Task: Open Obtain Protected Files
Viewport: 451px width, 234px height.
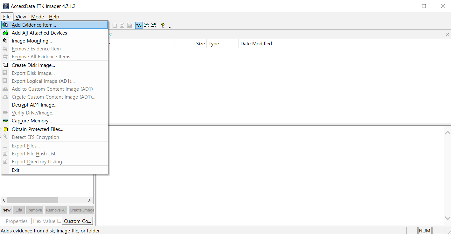Action: (54, 129)
